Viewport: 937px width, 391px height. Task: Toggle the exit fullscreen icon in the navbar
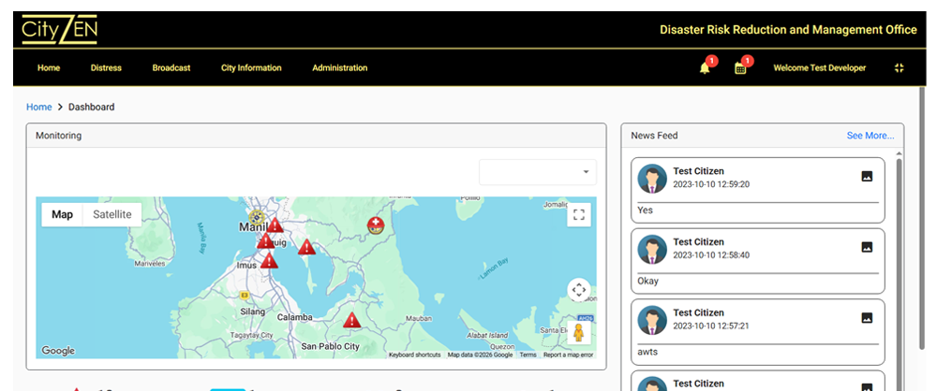[x=899, y=68]
